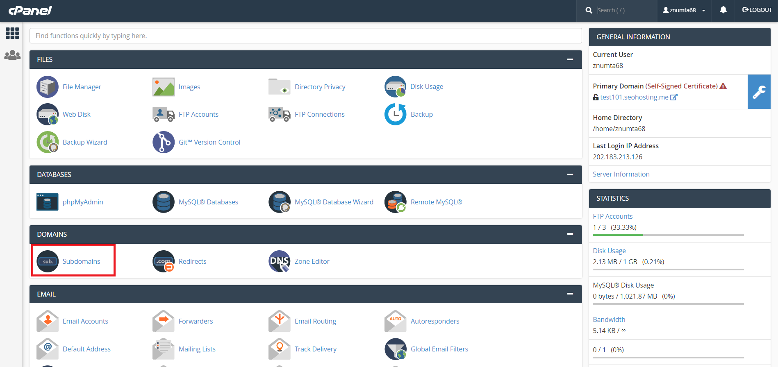This screenshot has width=778, height=367.
Task: Focus the top Search field
Action: 625,10
